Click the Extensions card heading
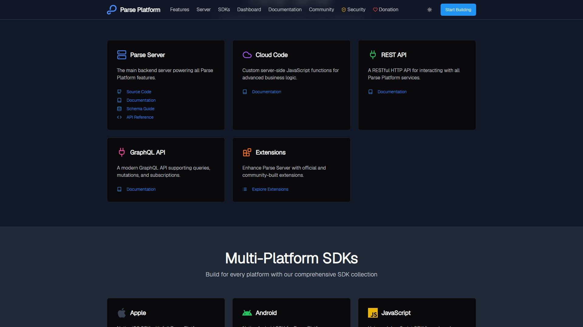This screenshot has width=583, height=327. coord(270,152)
